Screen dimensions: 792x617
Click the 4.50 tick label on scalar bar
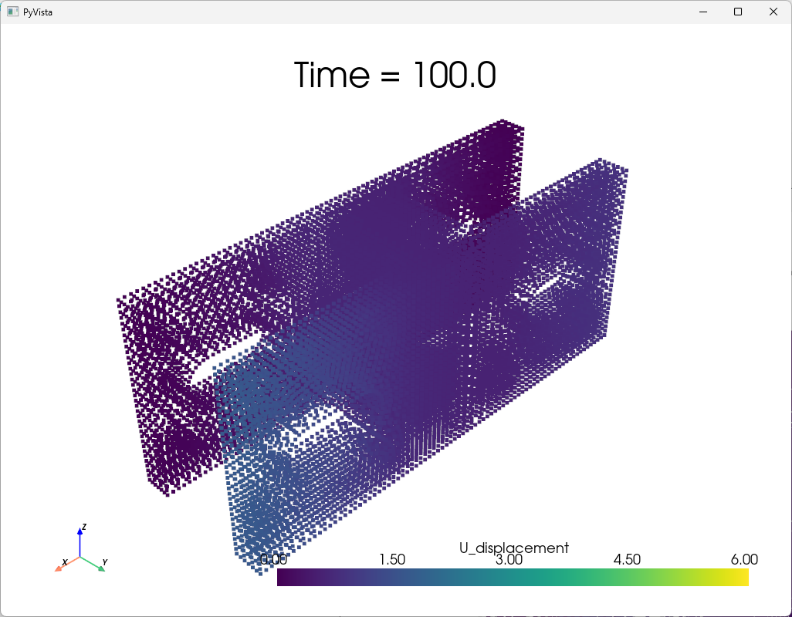point(627,560)
